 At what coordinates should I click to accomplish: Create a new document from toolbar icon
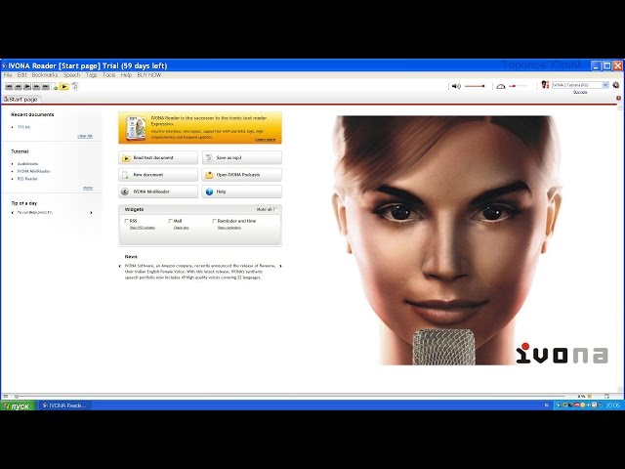pos(55,87)
